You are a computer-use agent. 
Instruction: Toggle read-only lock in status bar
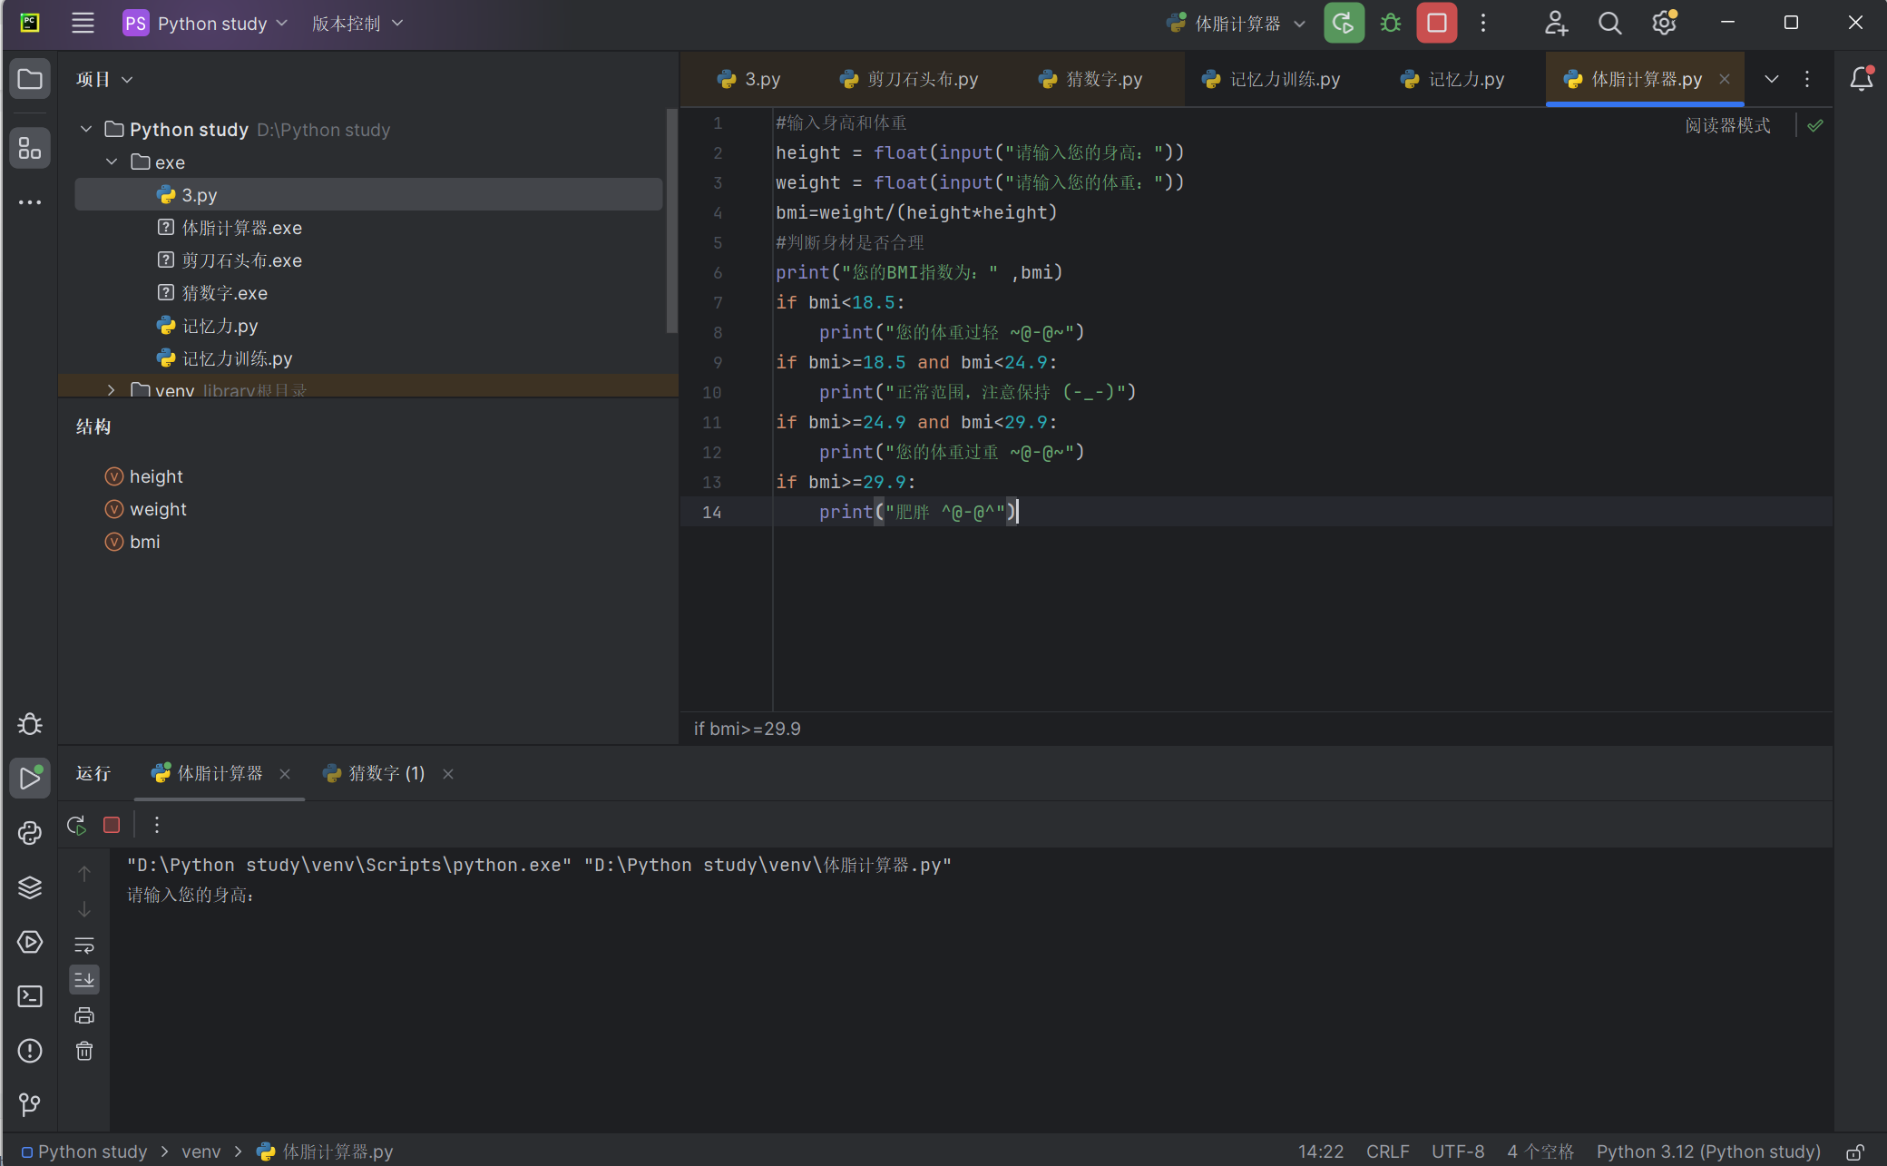[1855, 1151]
